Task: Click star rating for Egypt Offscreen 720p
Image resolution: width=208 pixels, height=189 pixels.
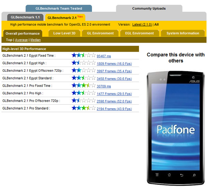Action: tap(84, 70)
